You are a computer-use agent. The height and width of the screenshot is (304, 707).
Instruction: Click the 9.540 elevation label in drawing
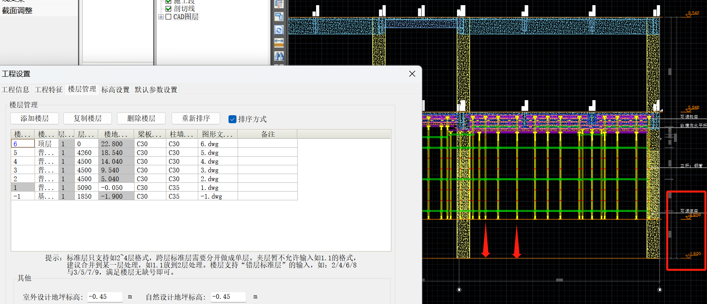(x=693, y=13)
